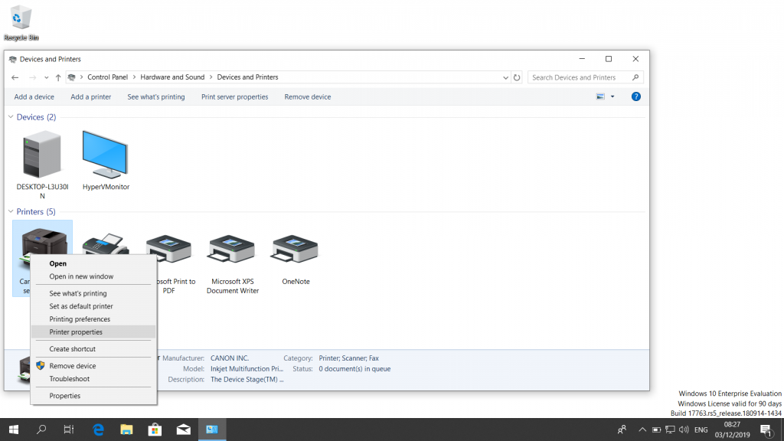Viewport: 784px width, 441px height.
Task: Click the 'Printer; Scanner; Fax' category value
Action: [x=348, y=358]
